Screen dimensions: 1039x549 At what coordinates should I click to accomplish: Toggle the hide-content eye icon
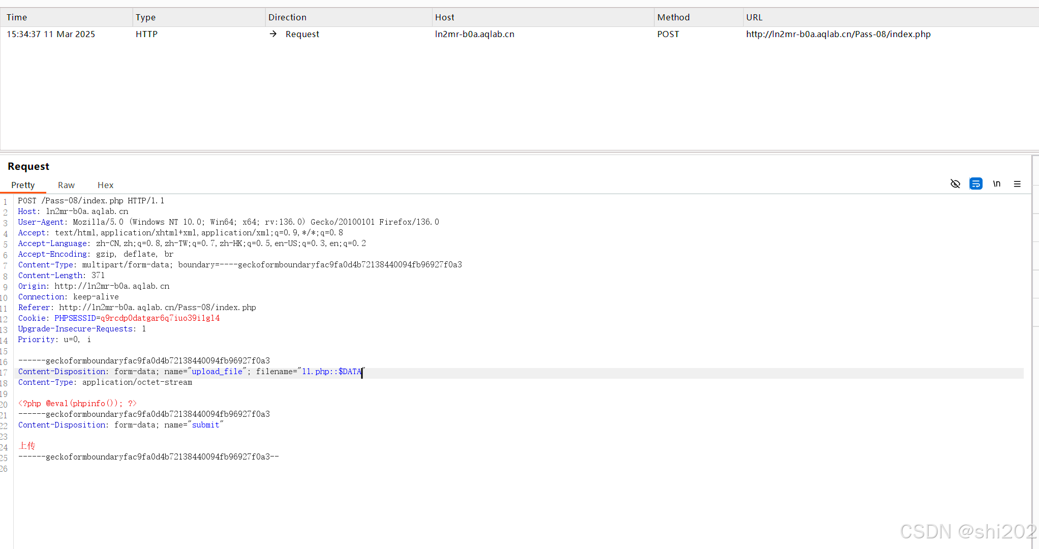click(955, 184)
